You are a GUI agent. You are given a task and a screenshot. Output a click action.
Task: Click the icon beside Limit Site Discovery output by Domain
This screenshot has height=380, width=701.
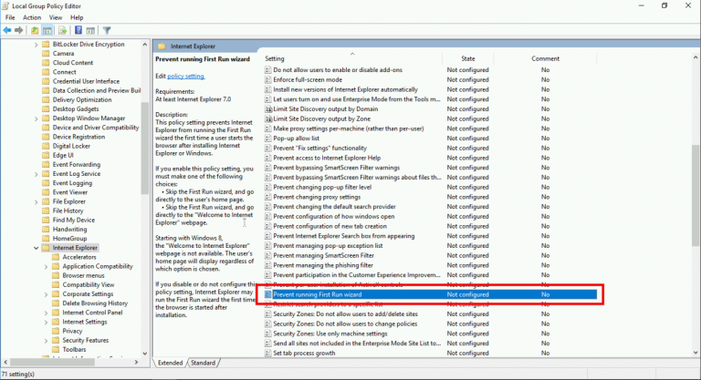point(268,109)
